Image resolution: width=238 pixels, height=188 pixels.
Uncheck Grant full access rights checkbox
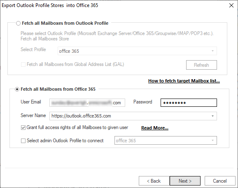(23, 128)
